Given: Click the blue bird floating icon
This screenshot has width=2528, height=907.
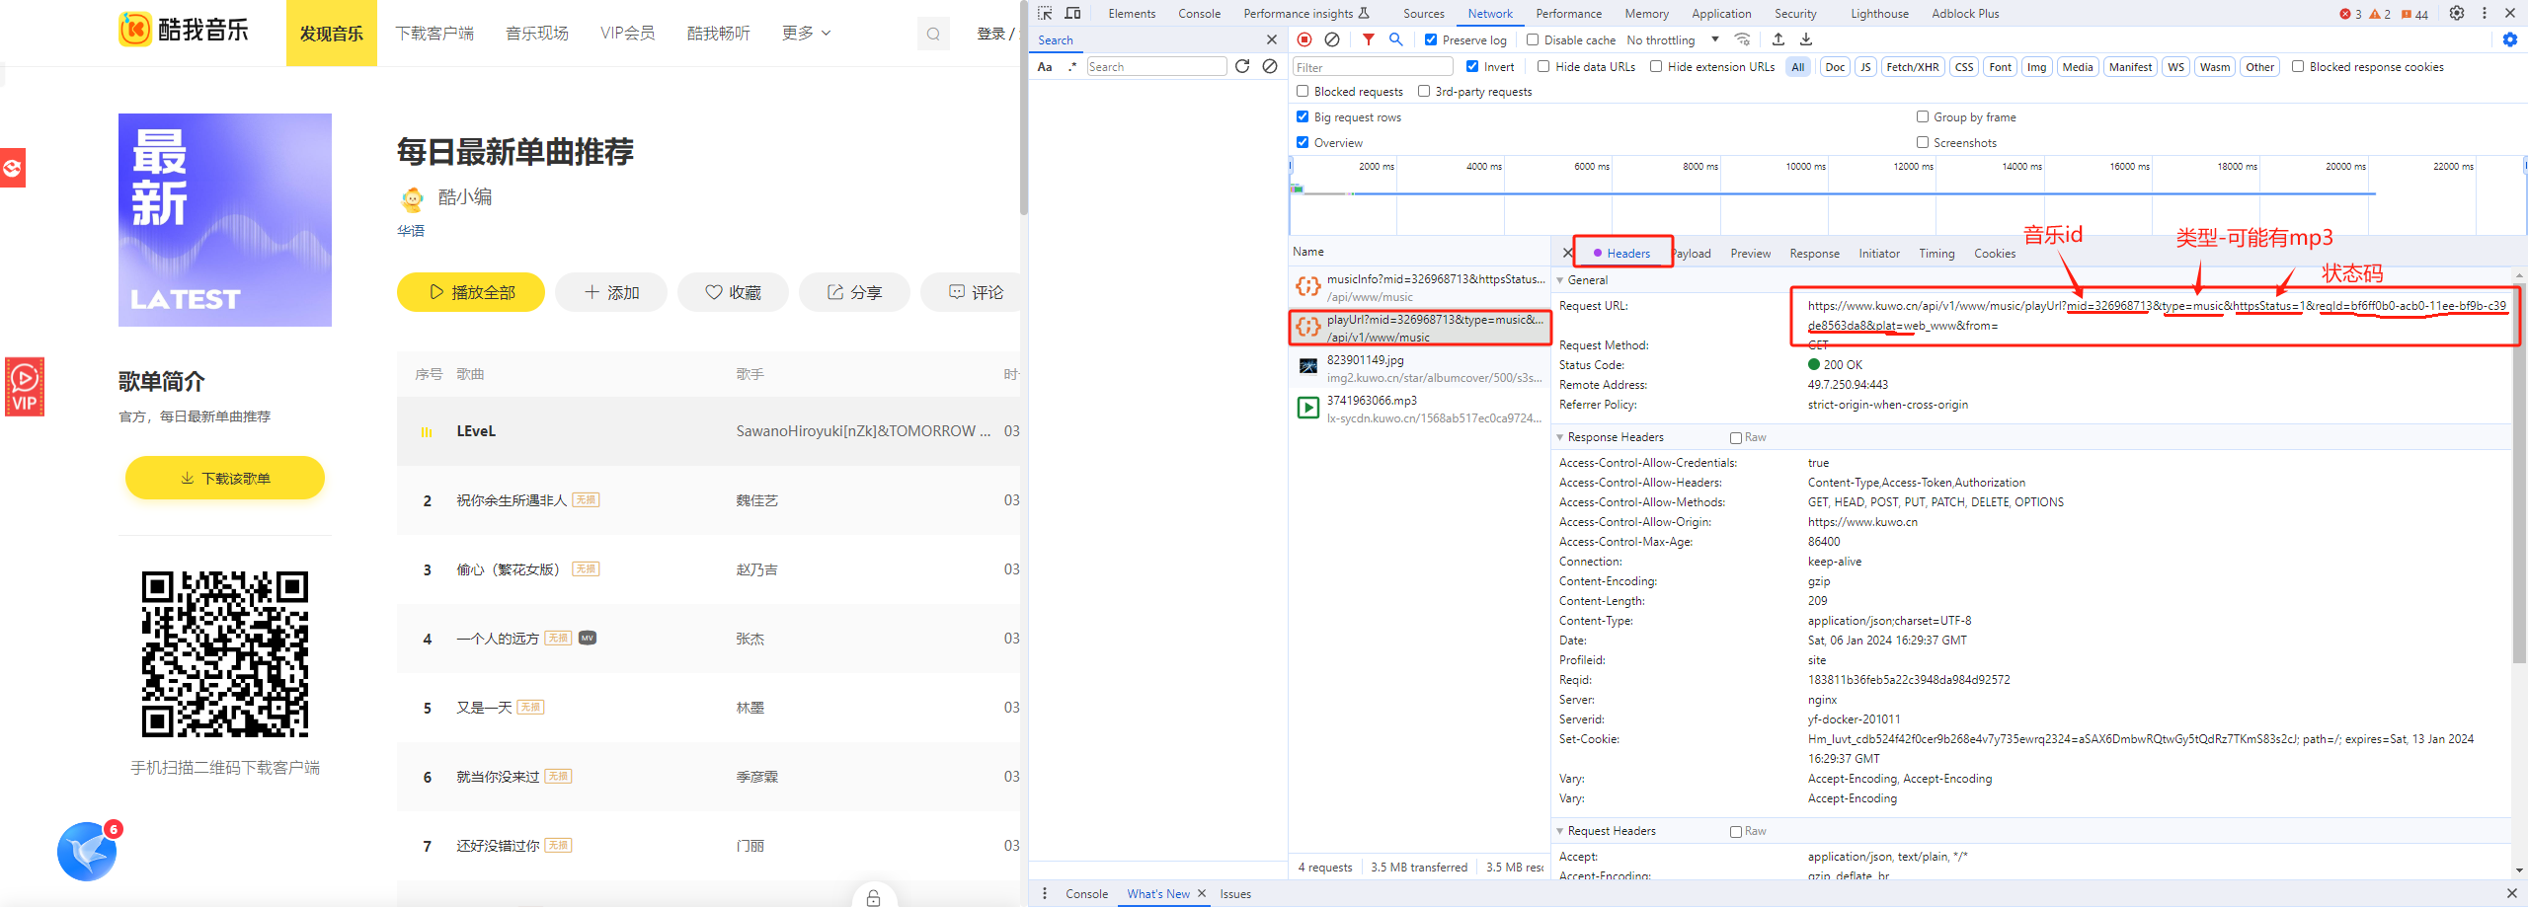Looking at the screenshot, I should point(87,851).
